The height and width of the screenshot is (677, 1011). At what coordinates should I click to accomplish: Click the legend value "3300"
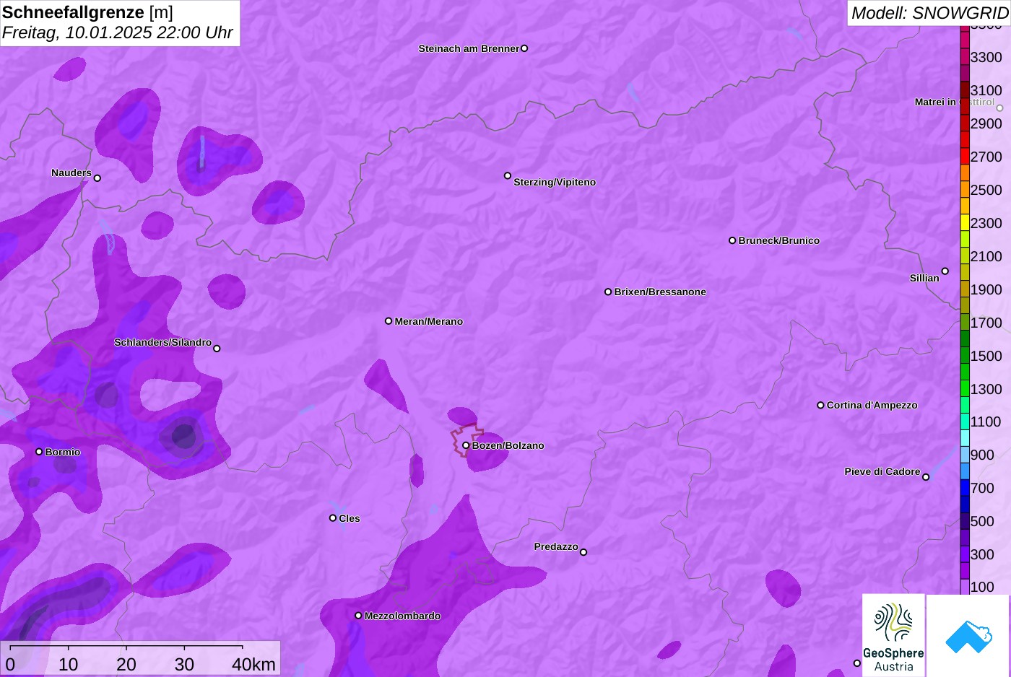tap(986, 57)
